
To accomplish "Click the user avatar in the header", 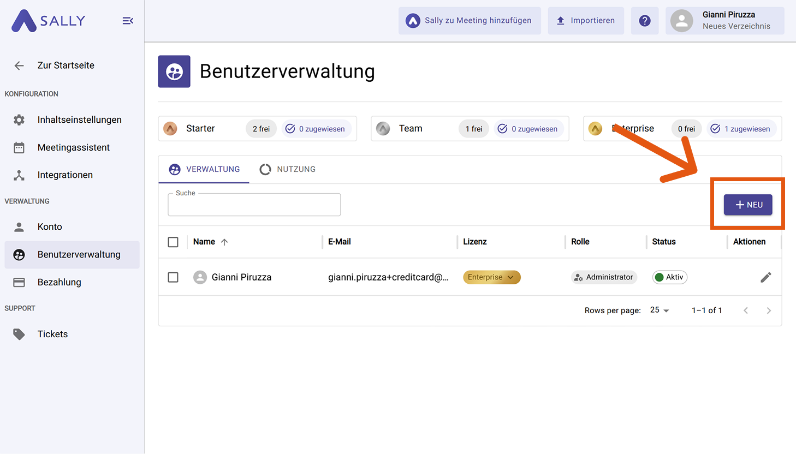I will (x=681, y=21).
